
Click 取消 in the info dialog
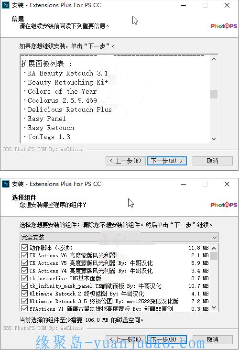click(212, 161)
